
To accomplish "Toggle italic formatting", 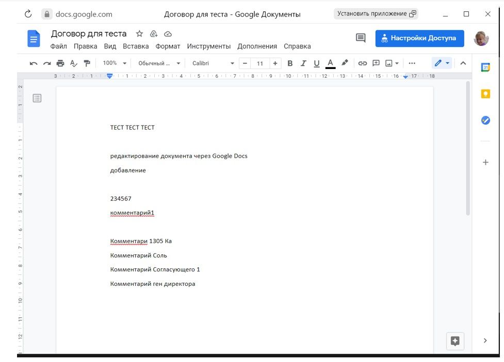I will tap(303, 63).
